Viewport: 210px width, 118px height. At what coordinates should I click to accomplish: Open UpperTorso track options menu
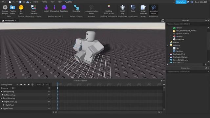point(49,108)
